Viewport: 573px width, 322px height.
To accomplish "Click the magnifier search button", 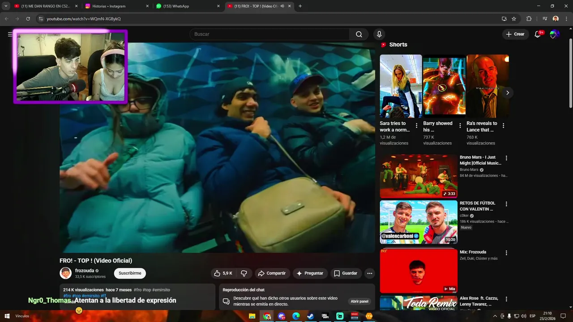I will (x=359, y=34).
